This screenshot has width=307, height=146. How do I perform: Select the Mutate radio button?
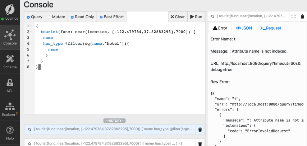pos(56,17)
